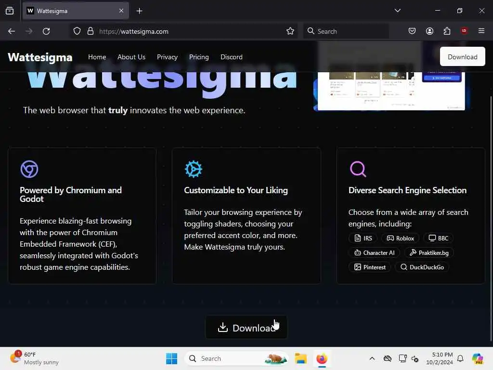Click the gear icon on Customizable card
The image size is (493, 370).
tap(194, 169)
